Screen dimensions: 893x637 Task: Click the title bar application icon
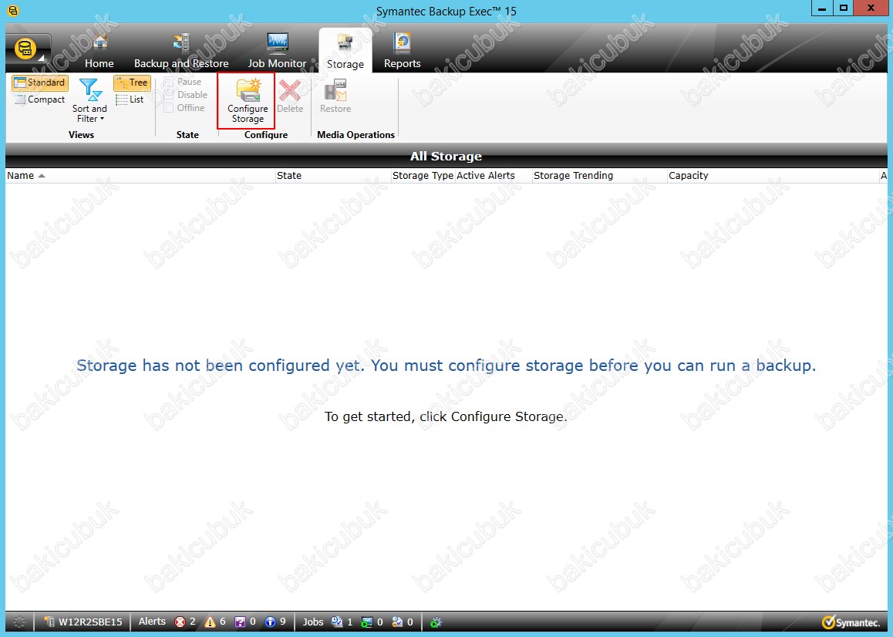pos(12,11)
